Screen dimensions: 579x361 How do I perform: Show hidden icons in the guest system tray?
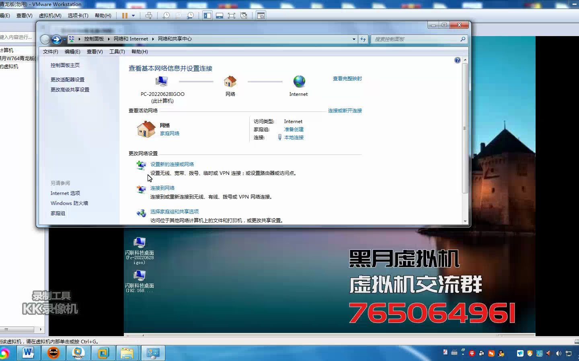click(x=463, y=354)
